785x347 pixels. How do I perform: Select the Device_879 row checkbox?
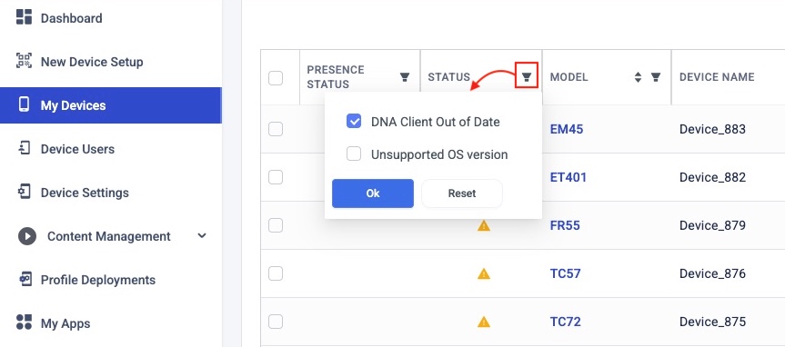[276, 225]
